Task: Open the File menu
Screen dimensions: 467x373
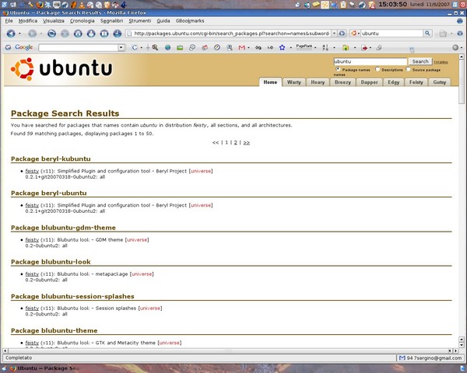Action: click(9, 21)
